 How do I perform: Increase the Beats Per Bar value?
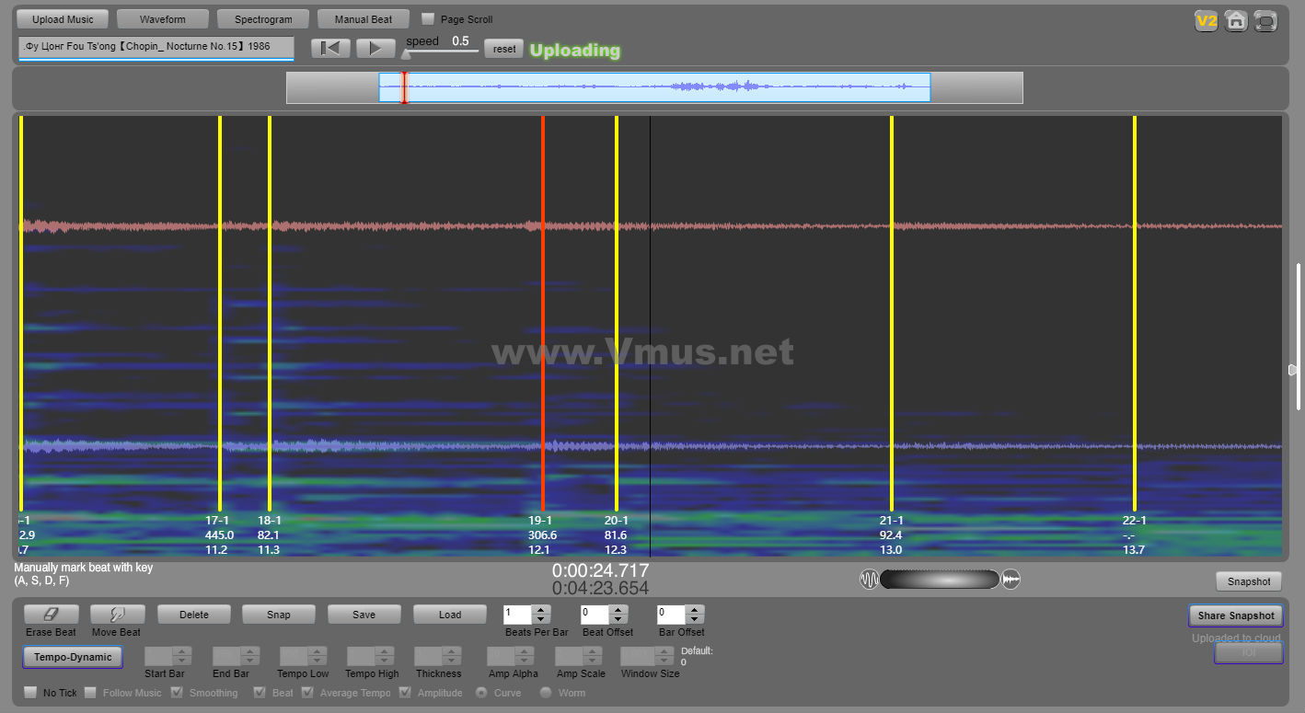(541, 610)
